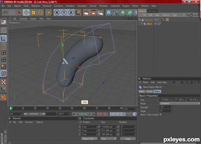
Task: Go to the end of the animation
Action: (93, 114)
